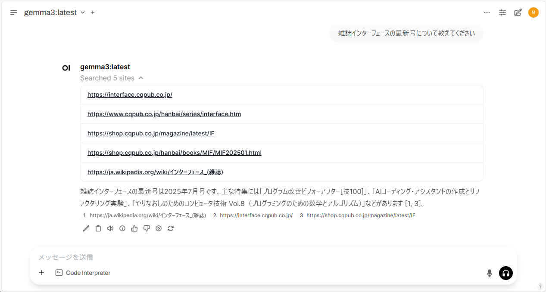
Task: Open the interface.cqpub.co.jp link
Action: click(x=130, y=95)
